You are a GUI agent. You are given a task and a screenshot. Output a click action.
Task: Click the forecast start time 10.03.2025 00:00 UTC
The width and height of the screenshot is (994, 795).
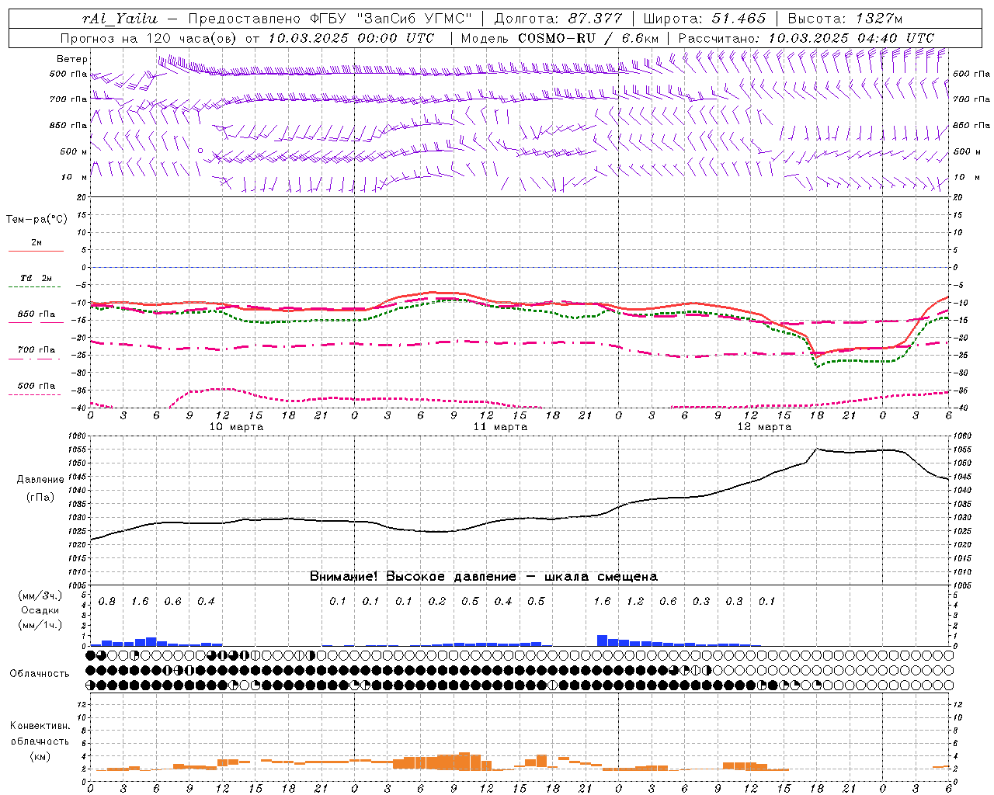(351, 38)
